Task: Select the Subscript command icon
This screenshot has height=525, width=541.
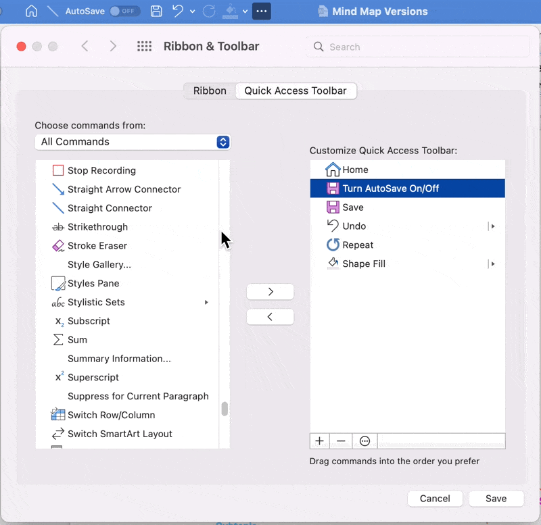Action: (60, 322)
